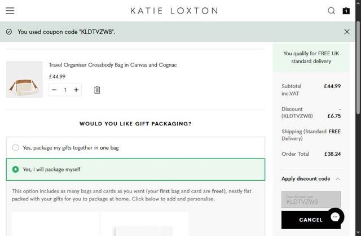Screen dimensions: 361x236
Task: Click the Order Total £38.24 value
Action: tap(332, 154)
